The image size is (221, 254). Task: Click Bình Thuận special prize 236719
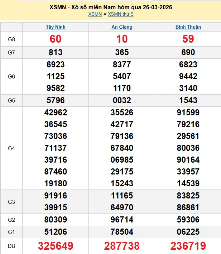point(188,246)
